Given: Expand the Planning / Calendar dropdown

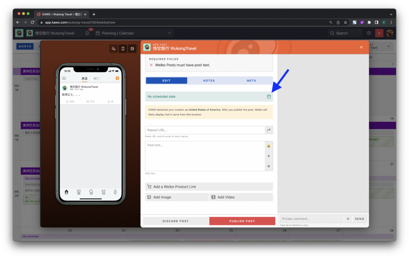Looking at the screenshot, I should tap(133, 33).
